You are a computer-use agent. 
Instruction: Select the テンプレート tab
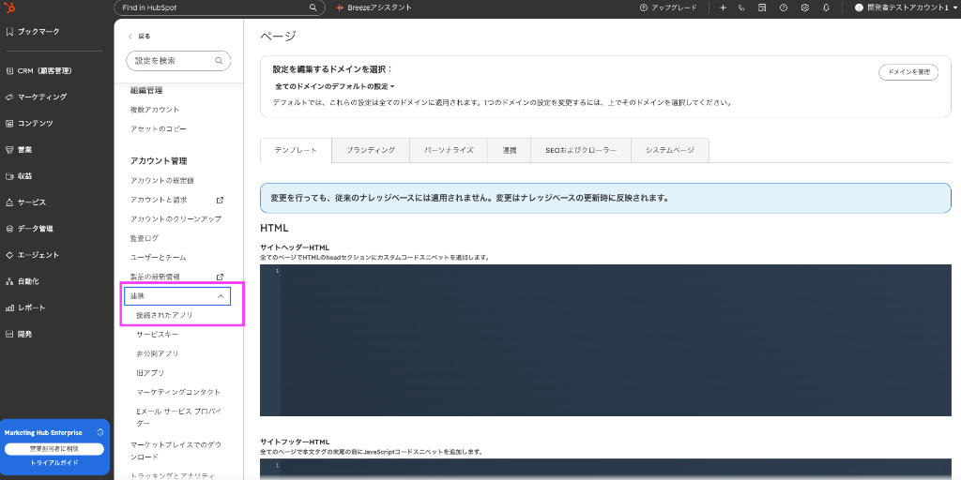[x=296, y=150]
